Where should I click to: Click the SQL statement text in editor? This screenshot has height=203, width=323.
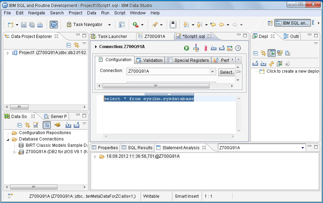148,99
